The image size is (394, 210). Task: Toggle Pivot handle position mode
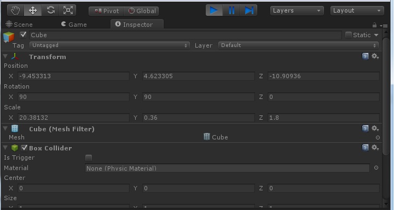(x=106, y=11)
